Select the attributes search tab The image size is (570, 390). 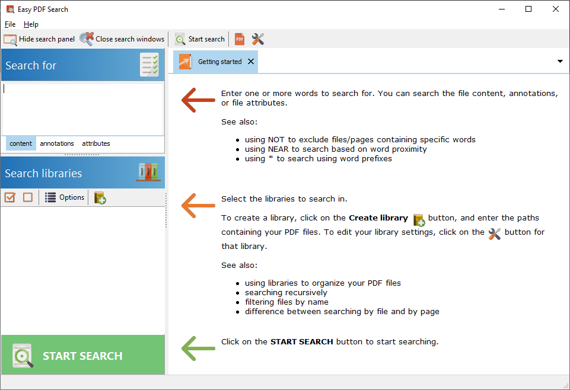pyautogui.click(x=96, y=143)
